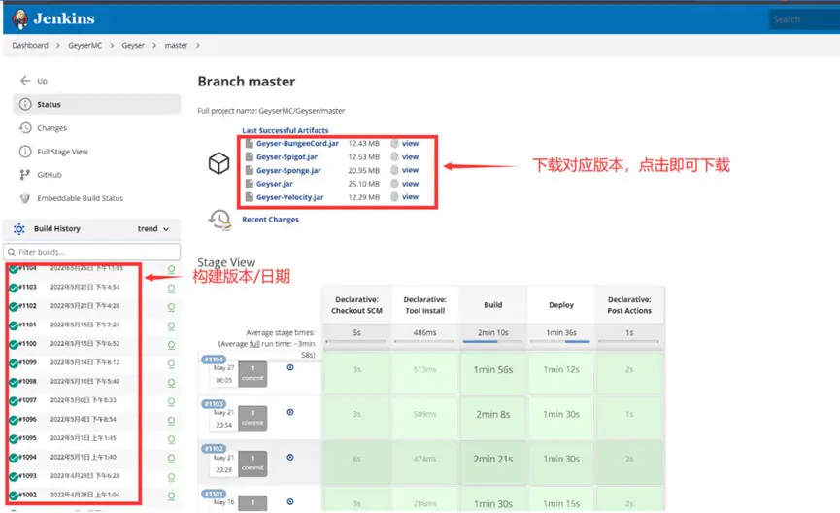Click blue circle icon on #1103 stage row
The height and width of the screenshot is (513, 840).
pyautogui.click(x=289, y=412)
